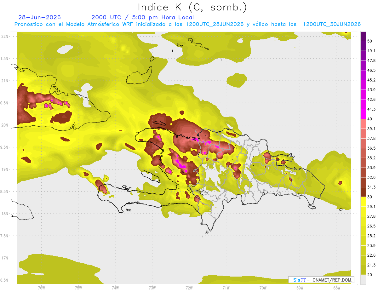Click the colorbar label "29.1"

pos(371,207)
